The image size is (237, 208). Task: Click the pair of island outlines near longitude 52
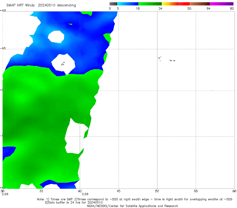tap(172, 60)
